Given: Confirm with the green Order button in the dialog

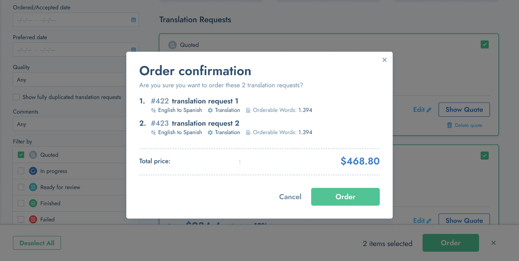Looking at the screenshot, I should (345, 197).
